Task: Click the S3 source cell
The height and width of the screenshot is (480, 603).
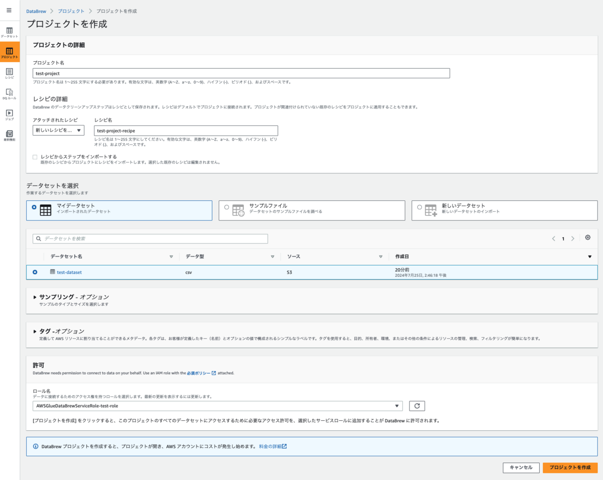Action: pos(289,272)
